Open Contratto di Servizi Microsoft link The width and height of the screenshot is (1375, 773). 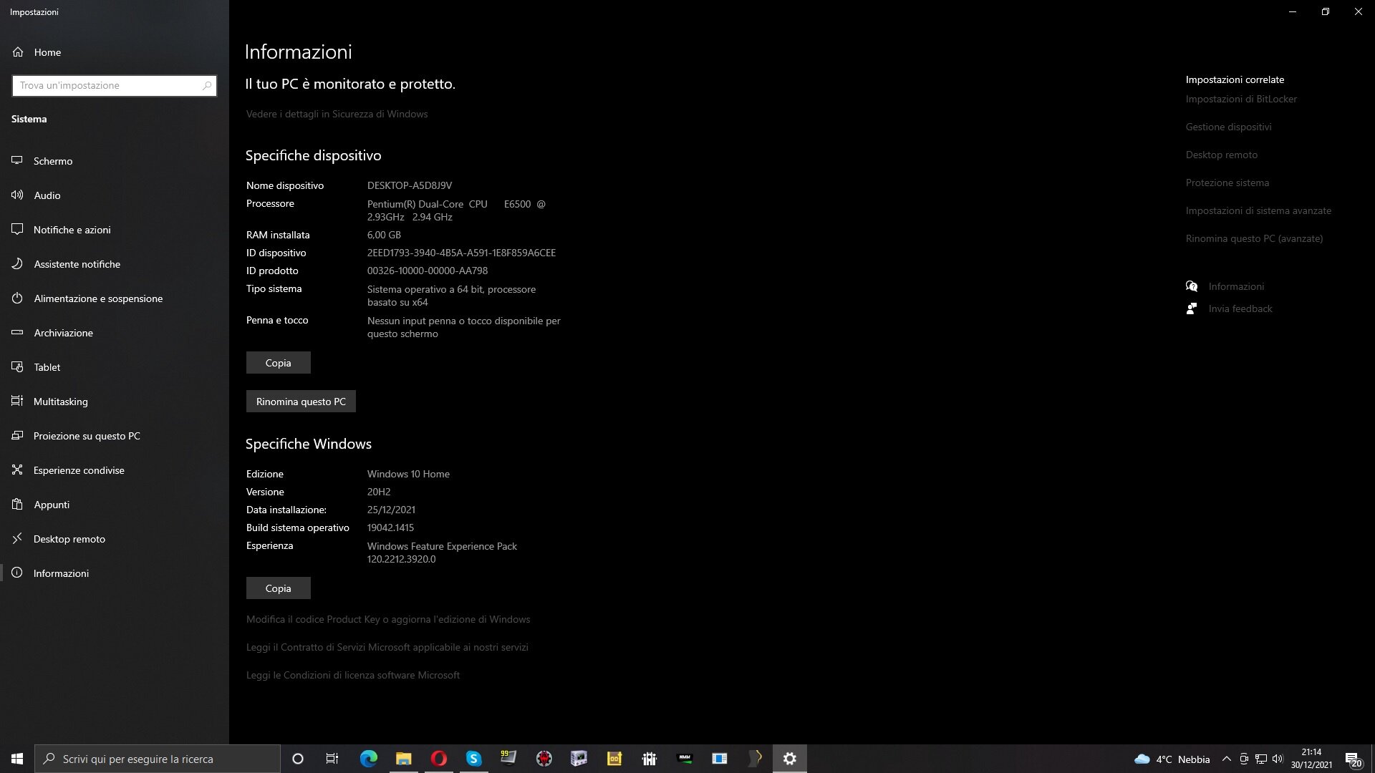387,647
